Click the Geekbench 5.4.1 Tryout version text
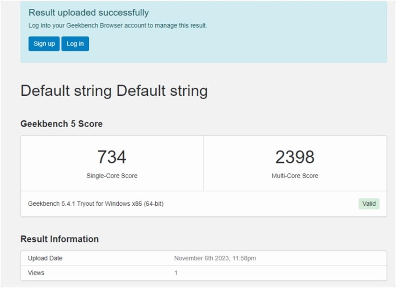Image resolution: width=396 pixels, height=288 pixels. click(x=96, y=204)
